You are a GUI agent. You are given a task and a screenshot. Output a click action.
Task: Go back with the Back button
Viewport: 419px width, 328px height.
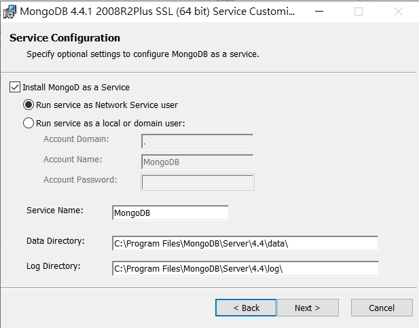(x=246, y=308)
